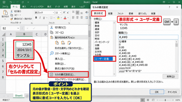This screenshot has height=102, width=182.
Task: Toggle Italic formatting
Action: pyautogui.click(x=40, y=18)
